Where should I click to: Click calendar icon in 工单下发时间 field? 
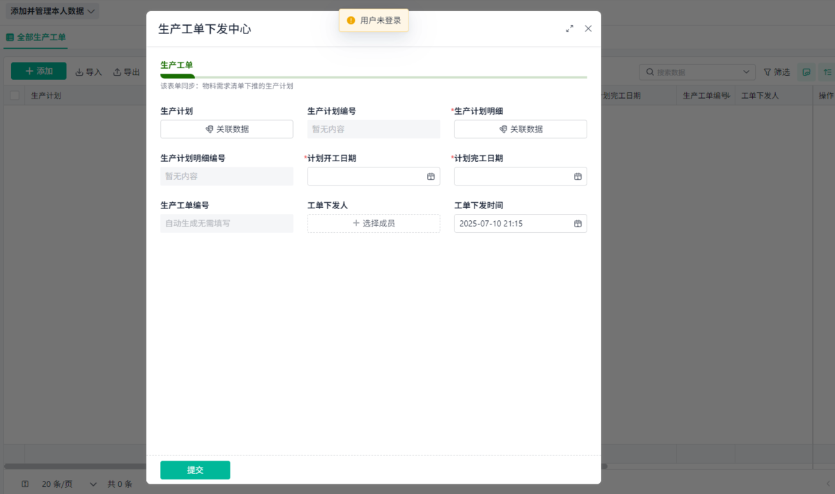click(578, 224)
